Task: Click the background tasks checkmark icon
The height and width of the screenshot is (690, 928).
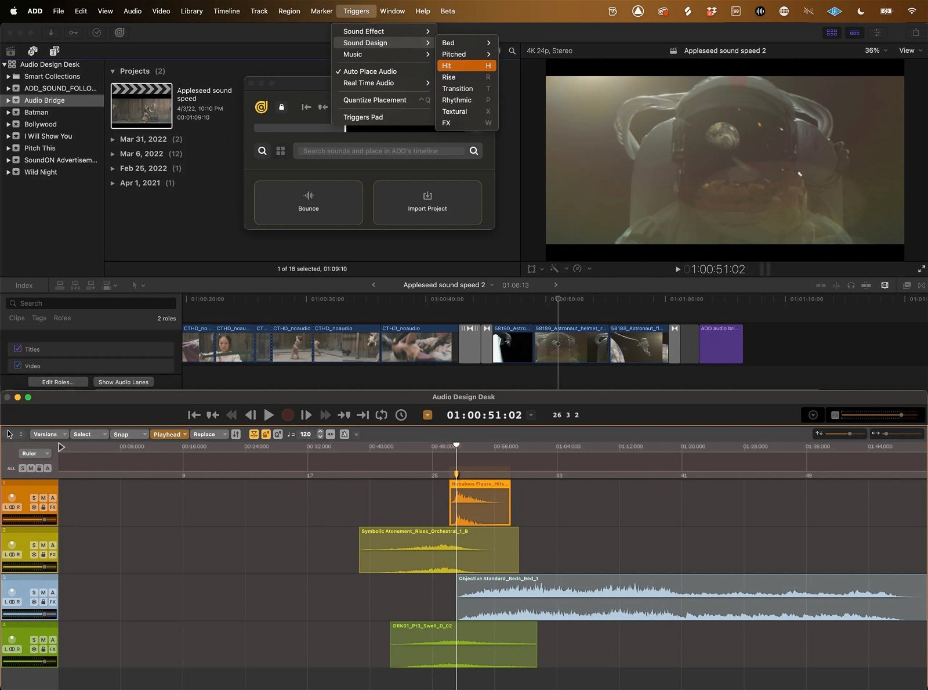Action: [97, 32]
